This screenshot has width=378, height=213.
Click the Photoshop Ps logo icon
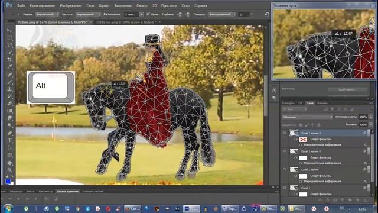click(x=9, y=5)
